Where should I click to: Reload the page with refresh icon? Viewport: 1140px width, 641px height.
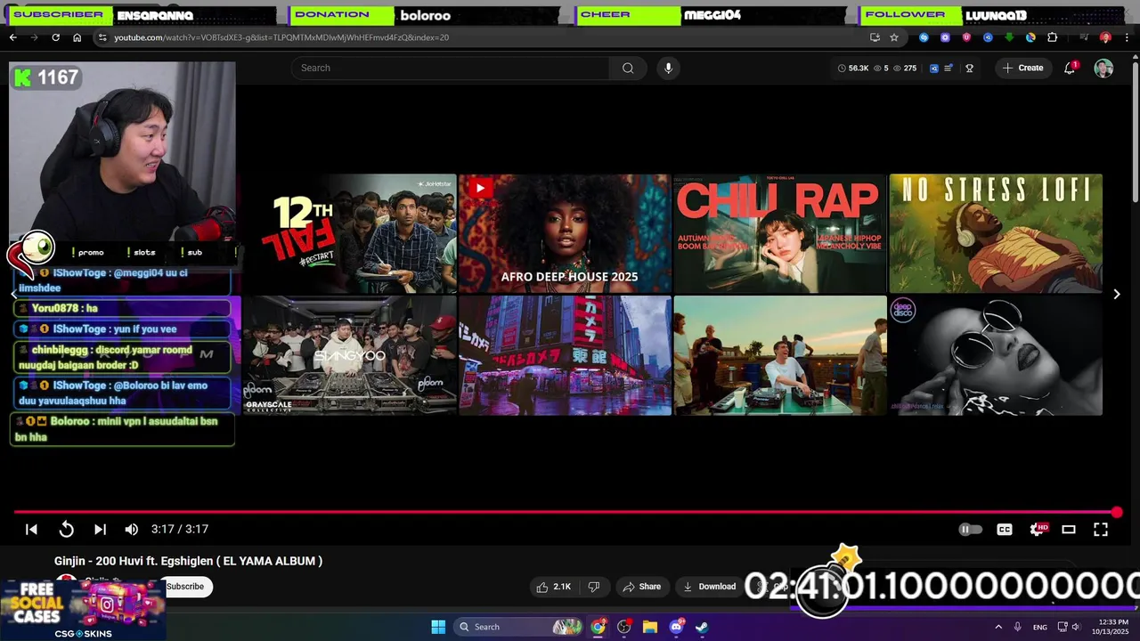coord(55,37)
